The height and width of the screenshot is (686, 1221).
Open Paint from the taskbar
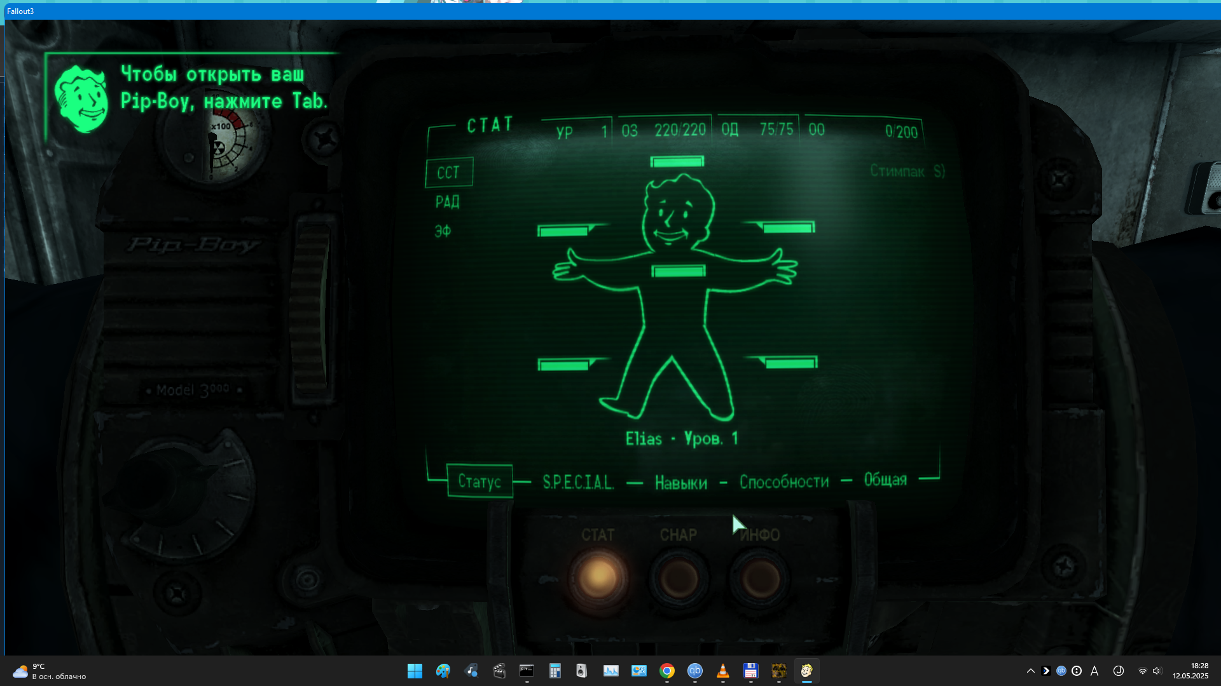click(443, 671)
